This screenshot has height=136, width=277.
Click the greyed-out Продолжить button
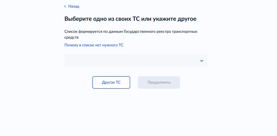click(159, 82)
